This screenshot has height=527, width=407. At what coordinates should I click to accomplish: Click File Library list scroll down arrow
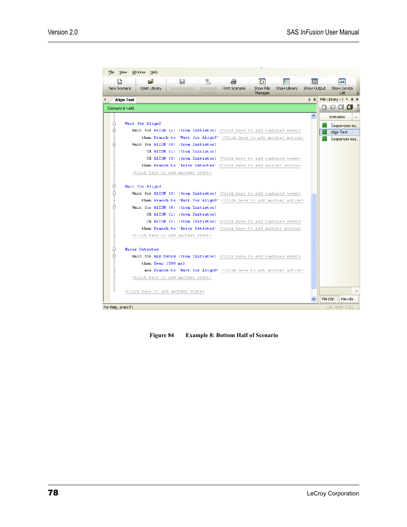357,291
